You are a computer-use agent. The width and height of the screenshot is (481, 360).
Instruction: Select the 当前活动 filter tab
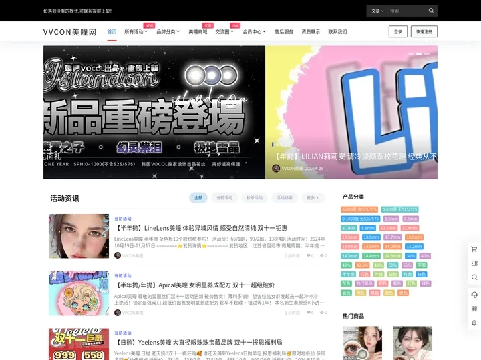[224, 198]
